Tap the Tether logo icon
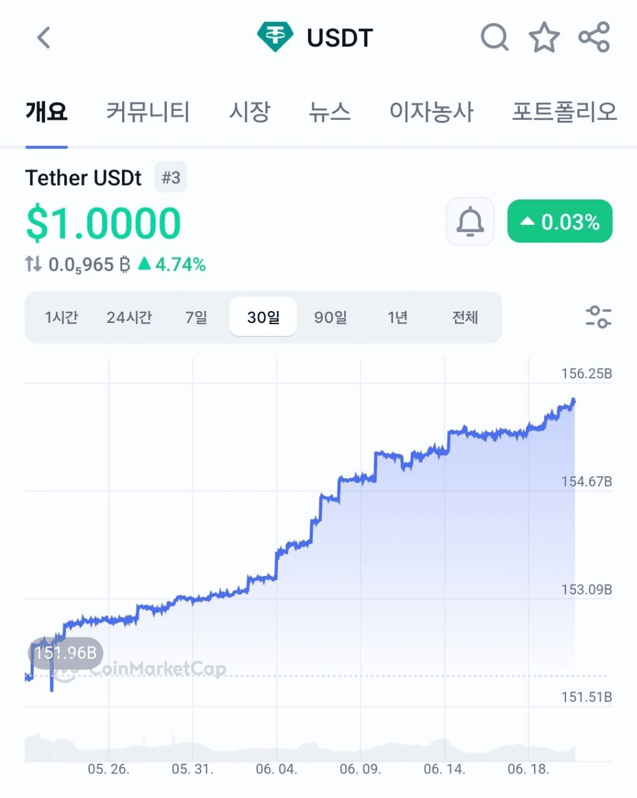This screenshot has height=798, width=637. point(275,37)
